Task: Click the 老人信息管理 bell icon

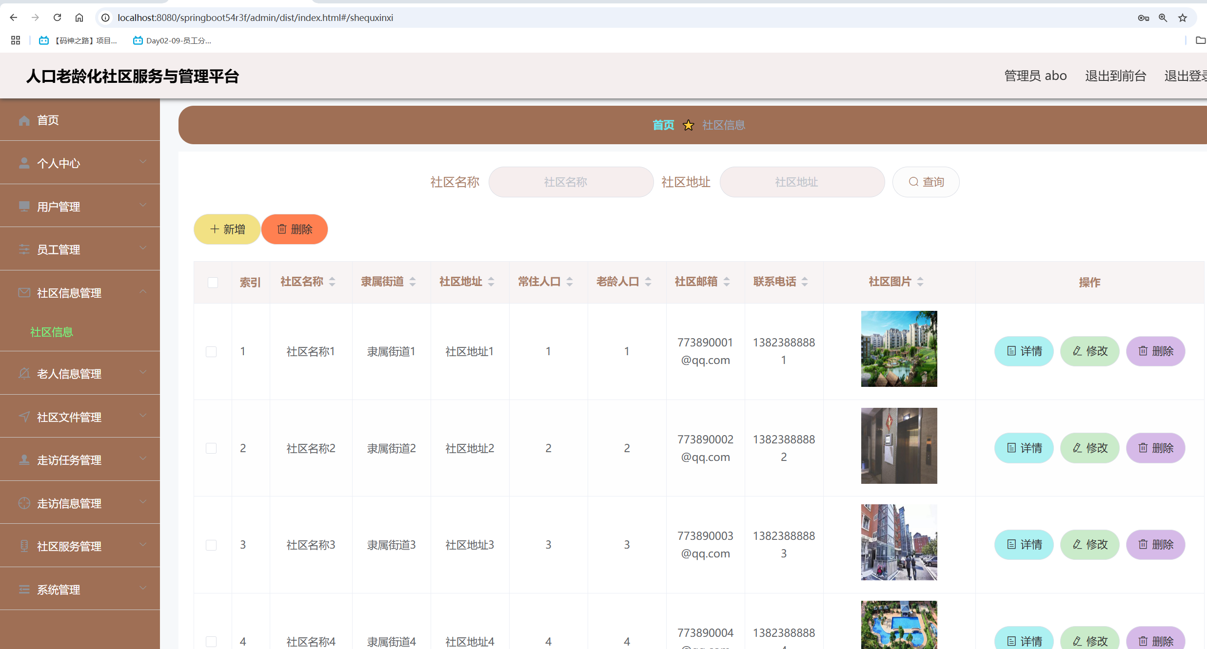Action: tap(24, 374)
